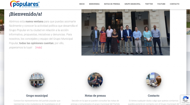This screenshot has width=190, height=105.
Task: Go to the INICIO menu item
Action: [x=82, y=4]
